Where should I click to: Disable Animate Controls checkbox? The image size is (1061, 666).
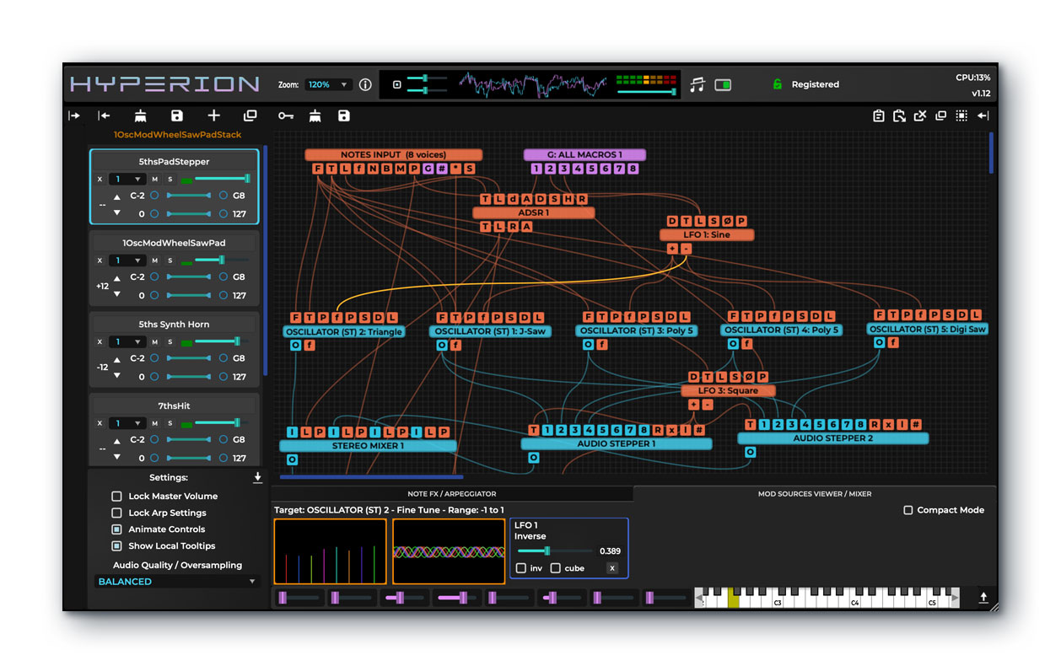click(x=117, y=529)
